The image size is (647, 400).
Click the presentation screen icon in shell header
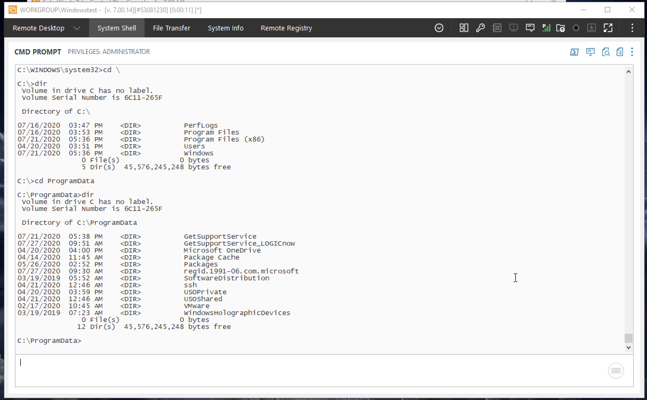tap(590, 52)
